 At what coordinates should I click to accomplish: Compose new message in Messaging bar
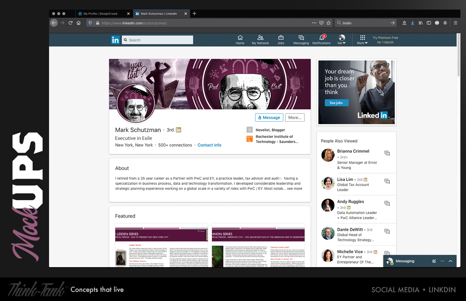pos(434,261)
